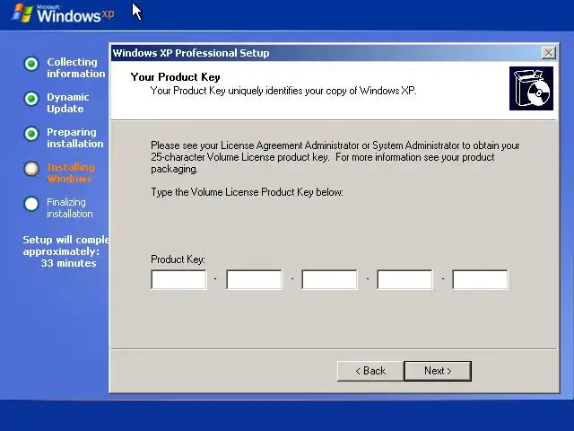Click 'Type the Volume License Product Key below' text
This screenshot has height=431, width=574.
point(248,192)
